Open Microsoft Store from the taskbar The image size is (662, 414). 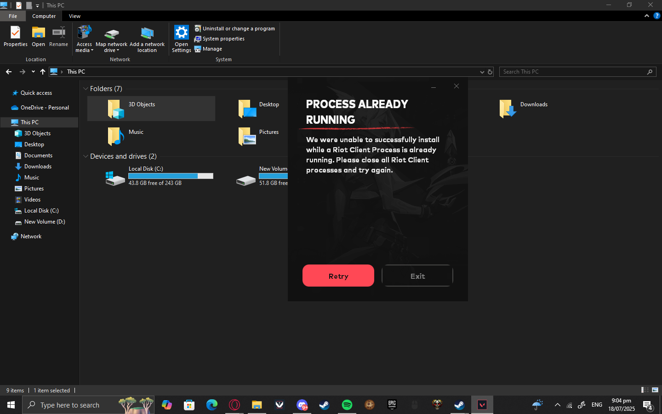pyautogui.click(x=189, y=405)
